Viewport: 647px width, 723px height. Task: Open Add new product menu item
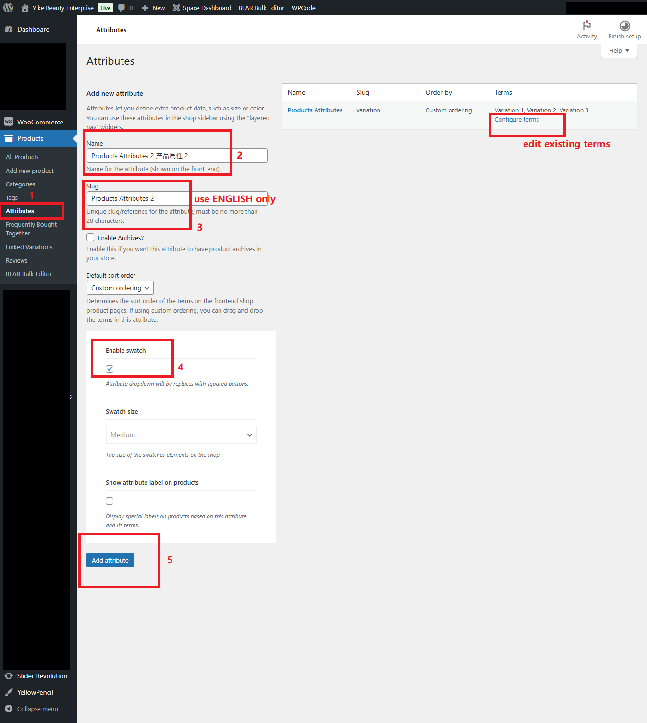click(30, 171)
